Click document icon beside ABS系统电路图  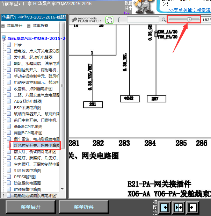pos(9,101)
